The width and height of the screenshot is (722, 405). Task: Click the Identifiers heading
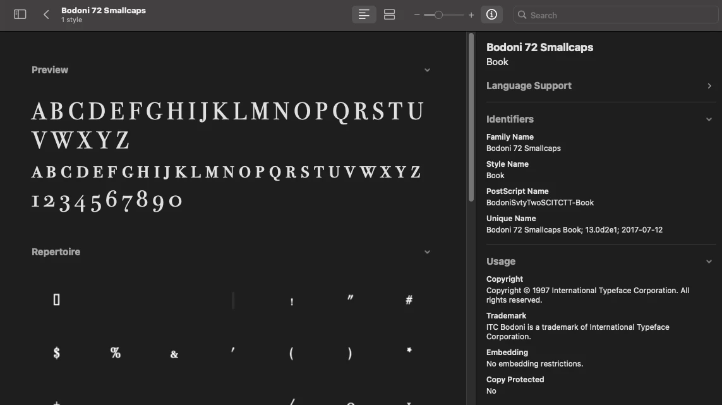tap(510, 119)
